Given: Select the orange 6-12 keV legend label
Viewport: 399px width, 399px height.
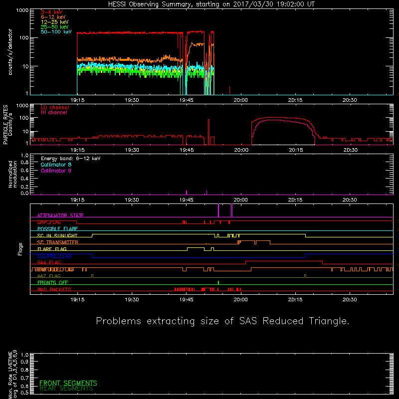Looking at the screenshot, I should [x=53, y=17].
